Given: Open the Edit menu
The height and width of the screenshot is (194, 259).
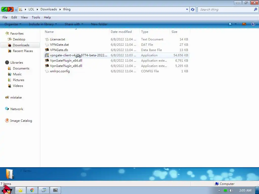Looking at the screenshot, I should (x=14, y=17).
